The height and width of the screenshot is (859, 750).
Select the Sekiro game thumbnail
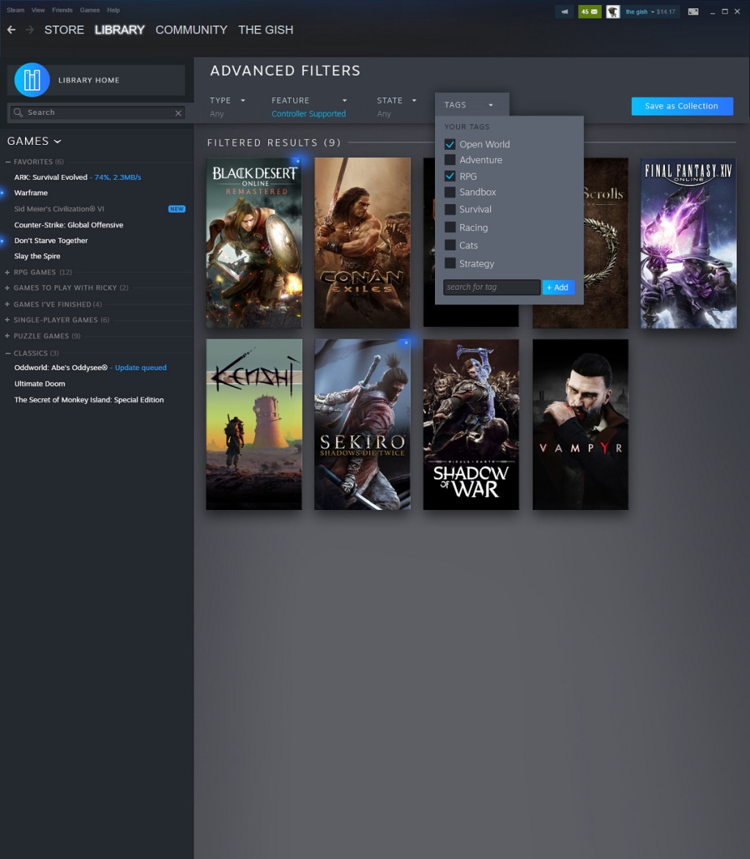point(362,424)
